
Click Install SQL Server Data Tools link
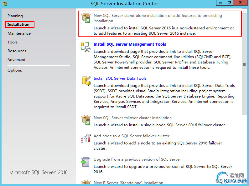click(120, 78)
